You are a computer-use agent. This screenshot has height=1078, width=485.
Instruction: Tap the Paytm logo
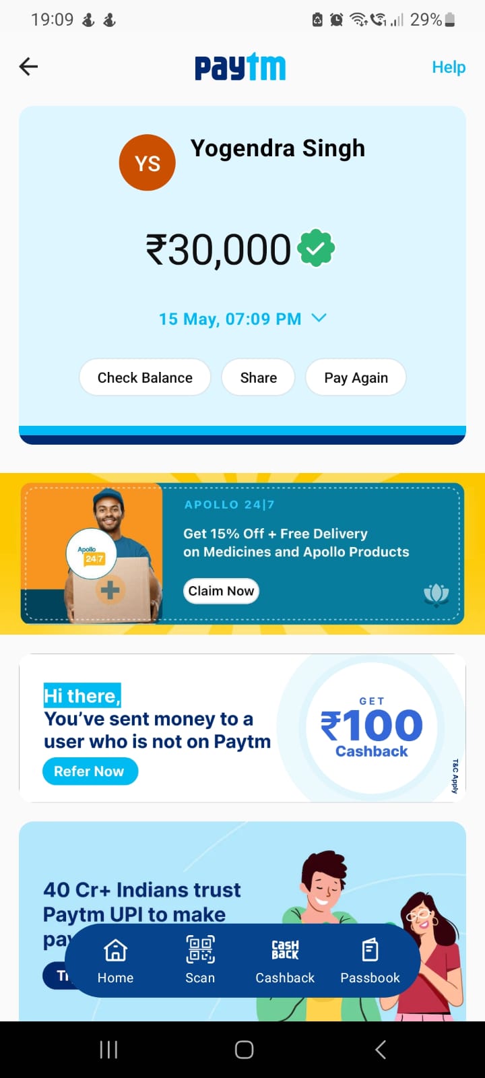[240, 67]
